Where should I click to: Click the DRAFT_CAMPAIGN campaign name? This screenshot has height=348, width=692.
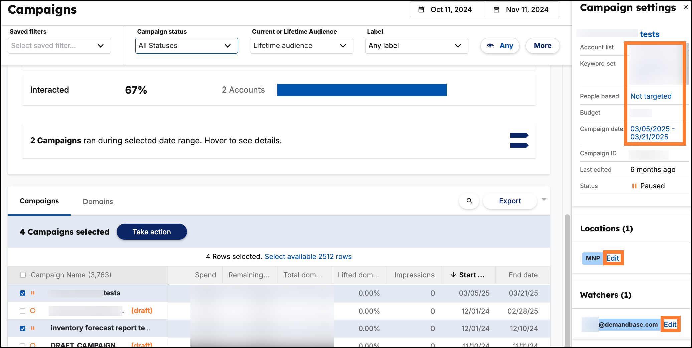click(x=83, y=344)
